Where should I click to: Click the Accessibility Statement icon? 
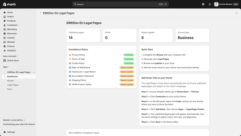pos(70,76)
